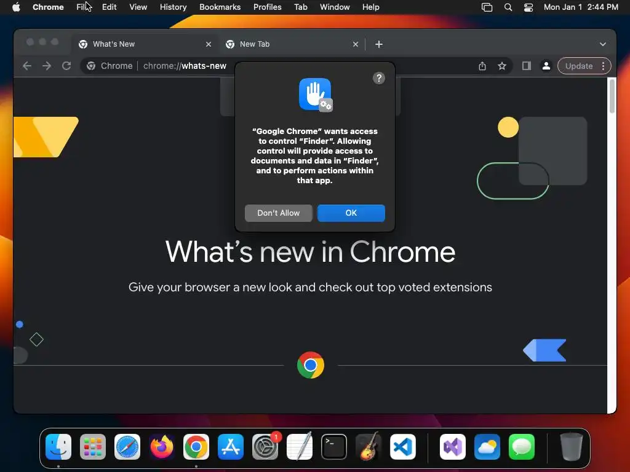
Task: Open Chrome's three-dot menu
Action: pos(603,66)
